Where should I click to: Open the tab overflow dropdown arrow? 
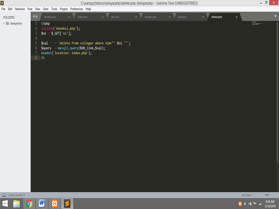275,17
